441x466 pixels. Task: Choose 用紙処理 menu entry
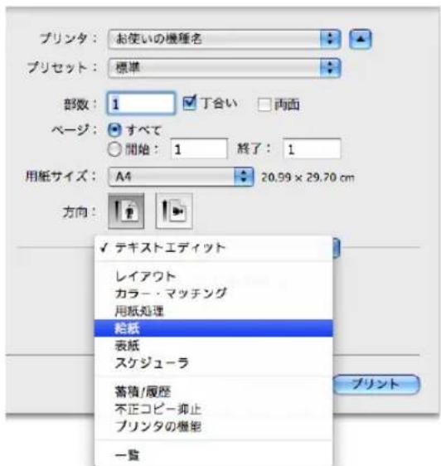[x=213, y=311]
